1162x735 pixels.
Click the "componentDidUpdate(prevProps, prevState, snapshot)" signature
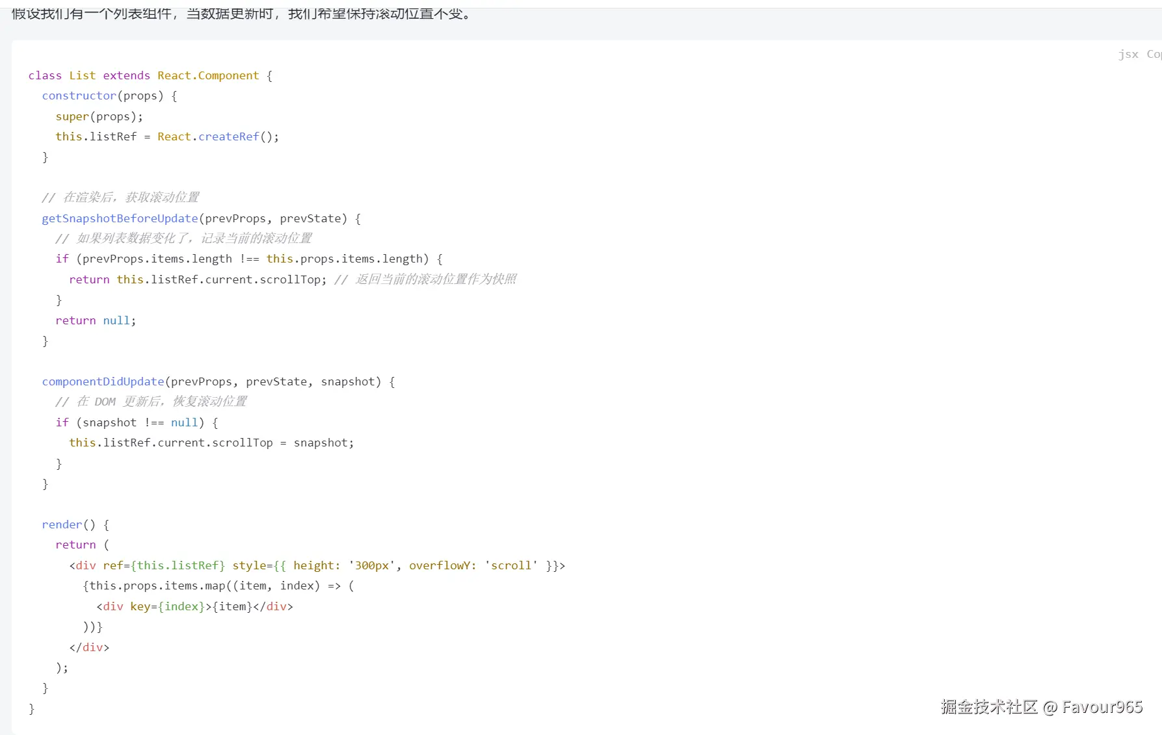pos(211,381)
